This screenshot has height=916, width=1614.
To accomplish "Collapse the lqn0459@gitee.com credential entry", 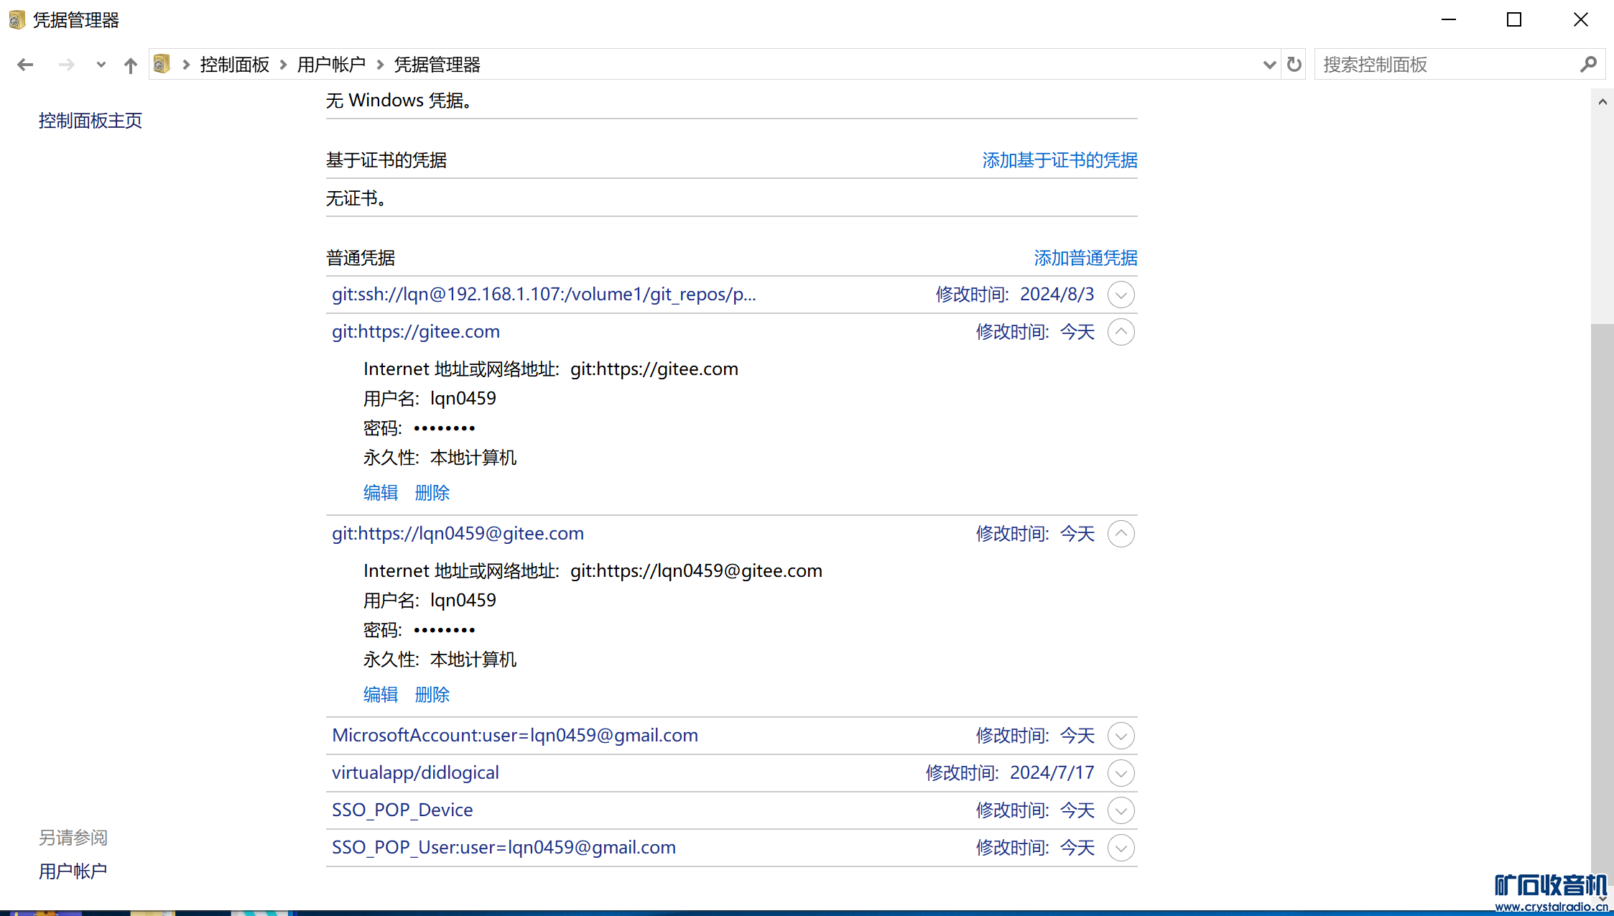I will (x=1121, y=534).
